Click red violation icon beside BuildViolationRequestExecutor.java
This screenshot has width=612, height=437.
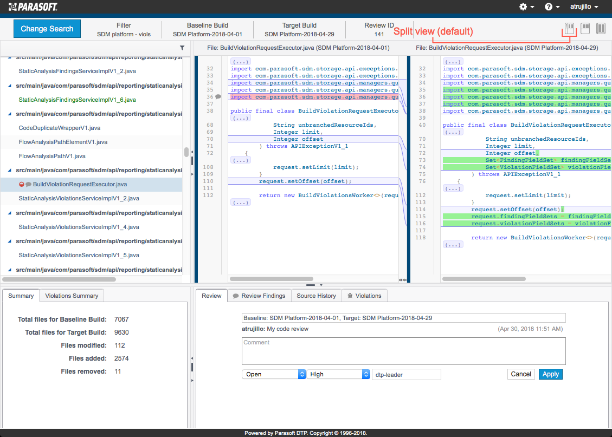point(22,185)
